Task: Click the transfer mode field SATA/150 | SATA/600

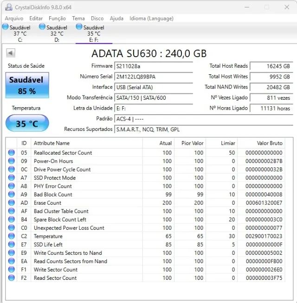Action: (x=154, y=98)
